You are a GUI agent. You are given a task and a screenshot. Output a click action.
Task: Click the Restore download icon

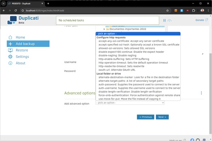tap(10, 50)
